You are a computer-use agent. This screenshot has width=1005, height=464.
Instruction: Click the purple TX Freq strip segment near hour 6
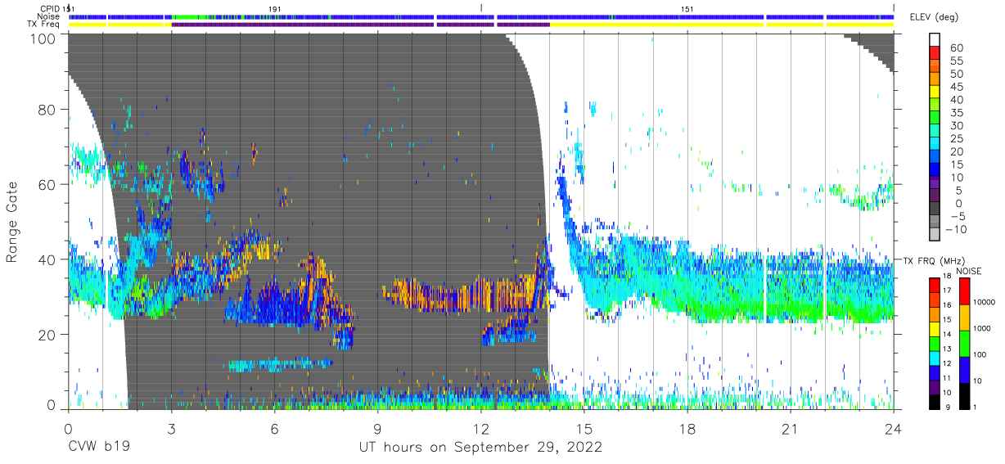coord(303,25)
